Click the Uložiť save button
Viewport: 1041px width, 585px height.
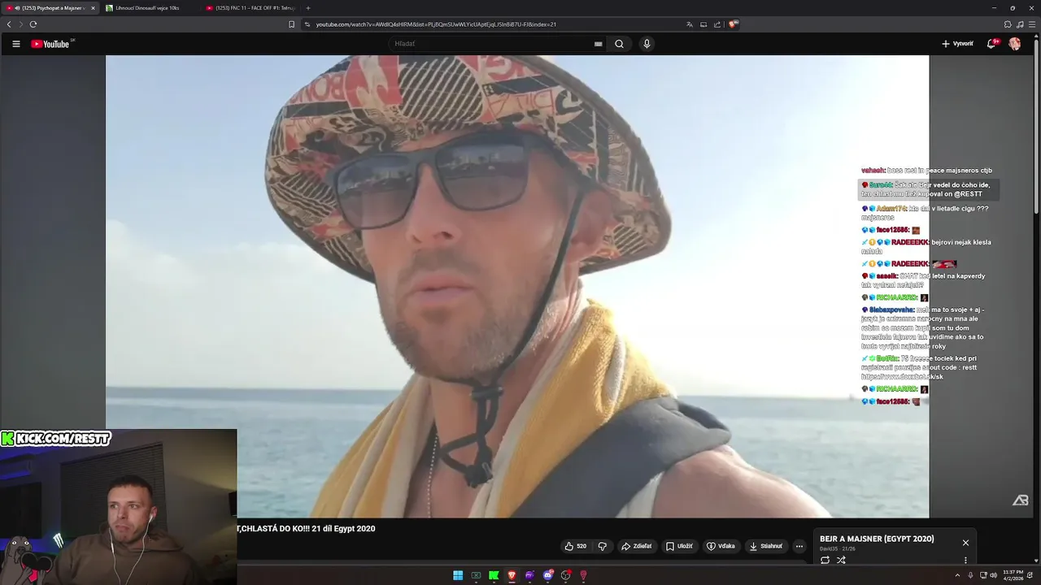[679, 546]
